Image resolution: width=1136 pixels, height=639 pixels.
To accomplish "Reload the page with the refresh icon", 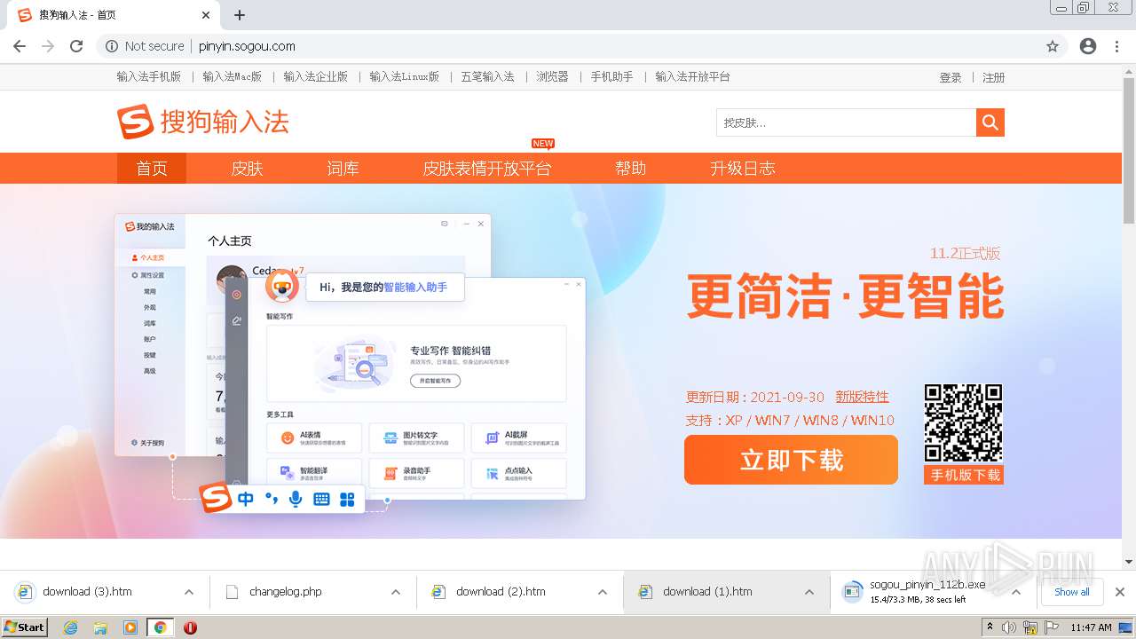I will pyautogui.click(x=76, y=46).
